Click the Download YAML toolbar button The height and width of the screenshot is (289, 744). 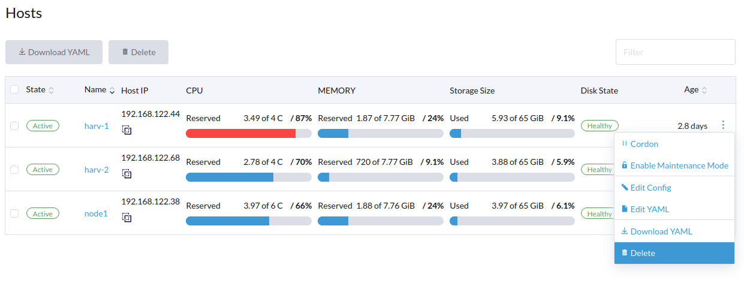pos(54,52)
